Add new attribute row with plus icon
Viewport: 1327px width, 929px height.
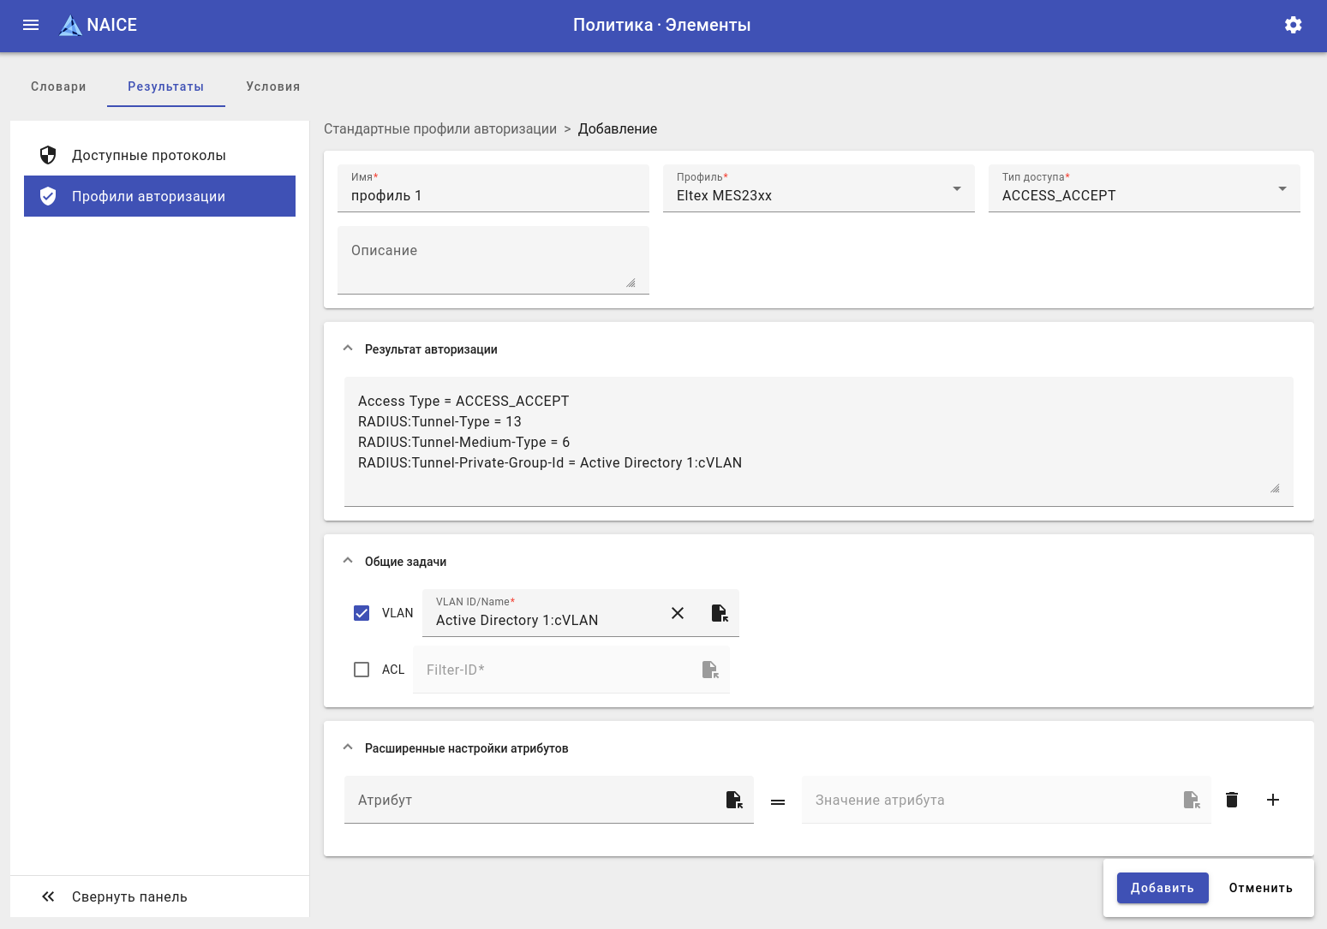1273,800
